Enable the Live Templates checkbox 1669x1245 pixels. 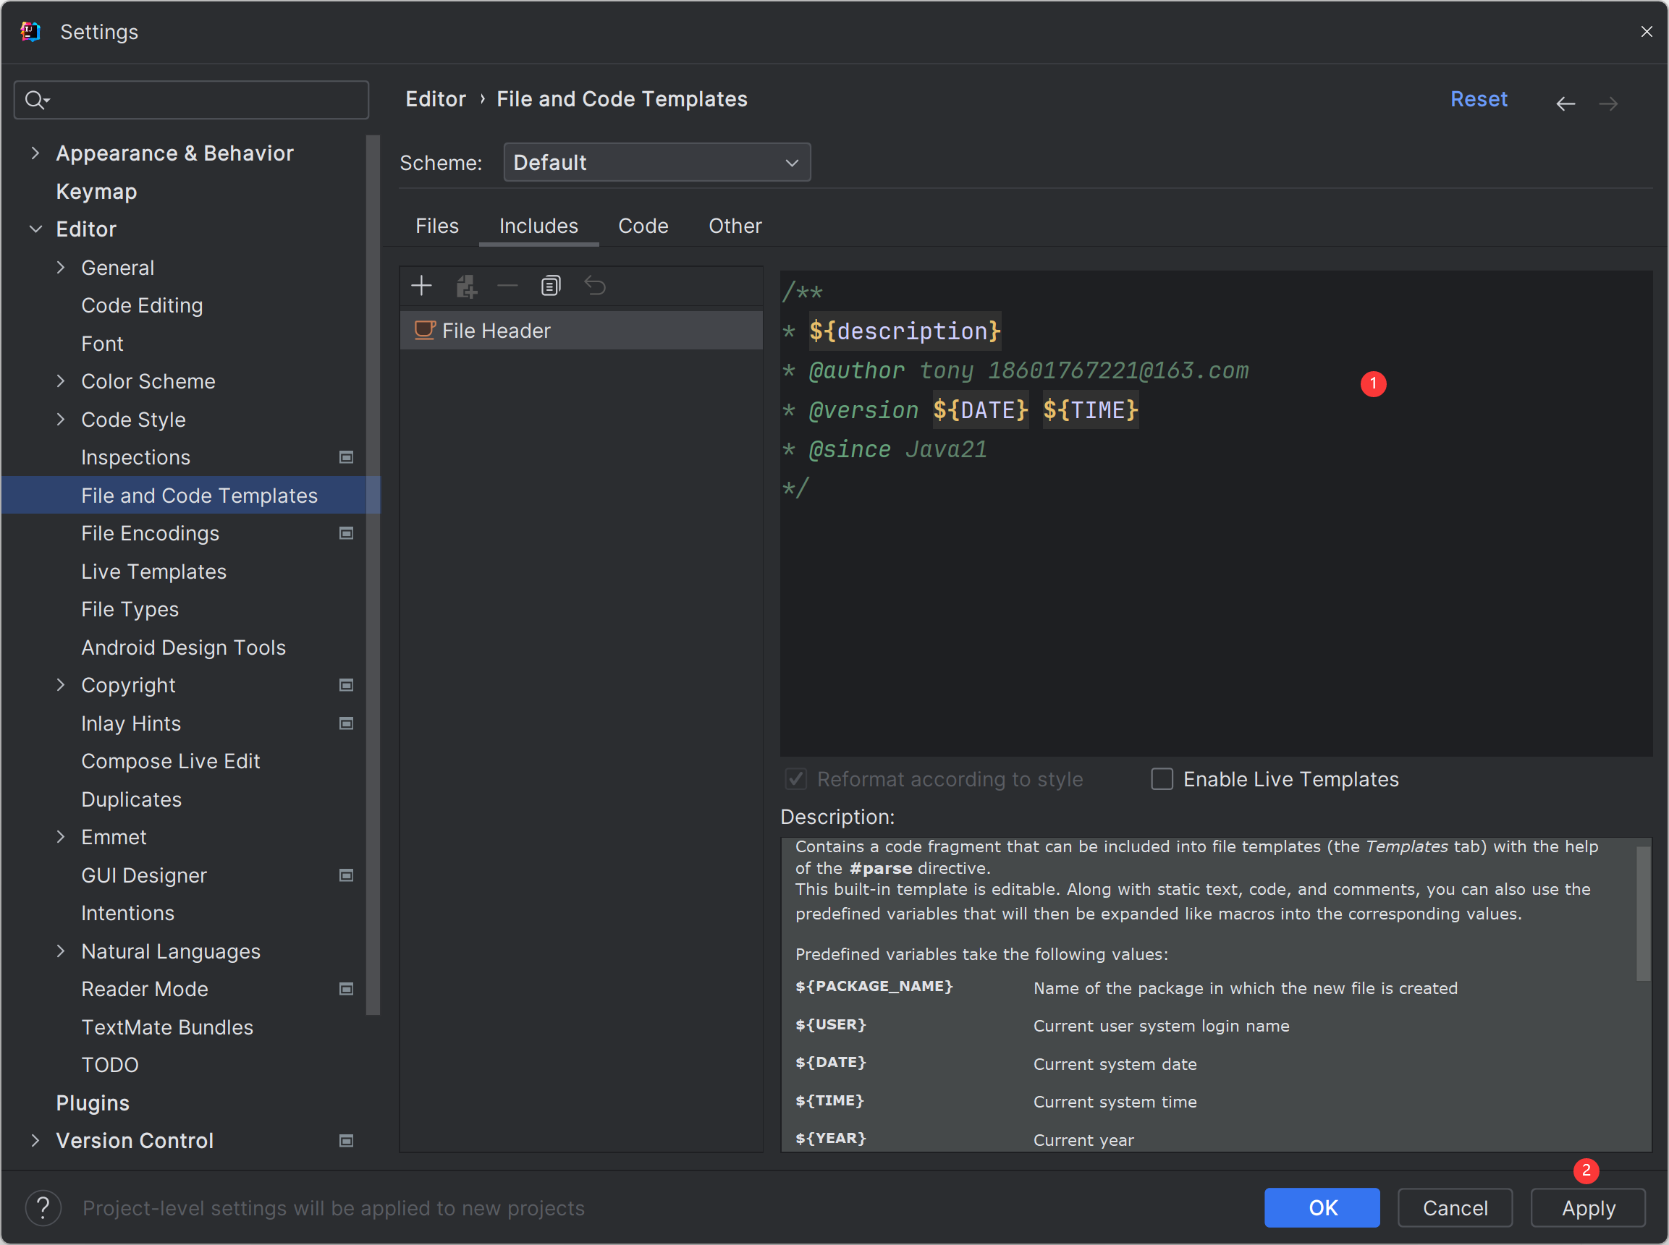pyautogui.click(x=1162, y=778)
